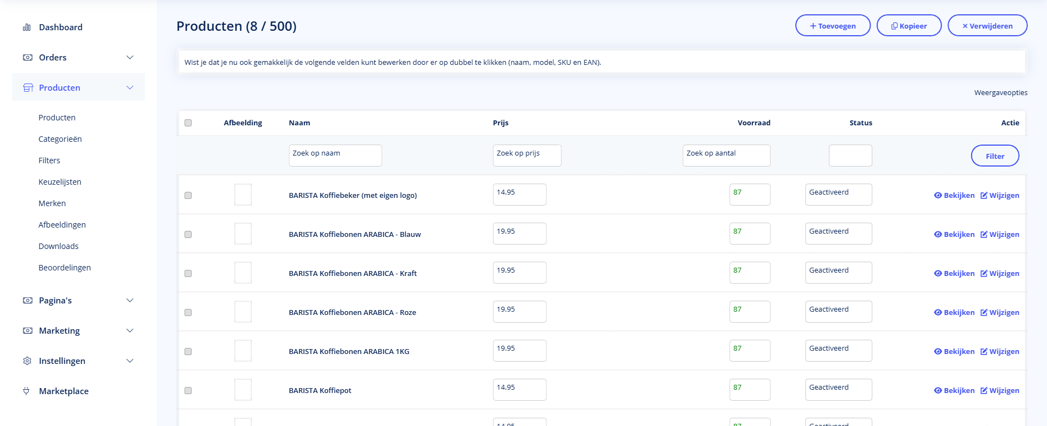This screenshot has width=1047, height=426.
Task: Click the Dashboard bar chart icon
Action: (x=27, y=27)
